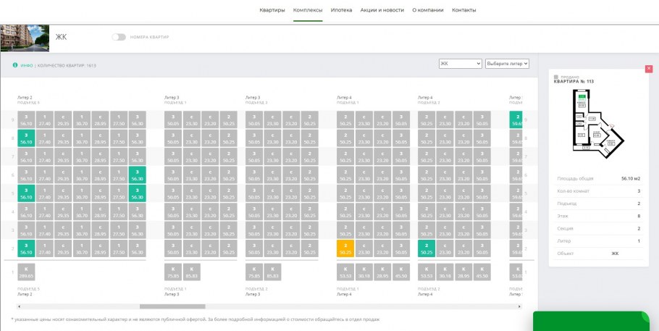Image resolution: width=659 pixels, height=331 pixels.
Task: Click the green info icon
Action: point(14,65)
